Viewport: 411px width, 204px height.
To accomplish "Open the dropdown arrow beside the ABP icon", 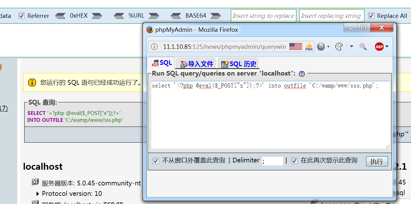I will pyautogui.click(x=387, y=47).
